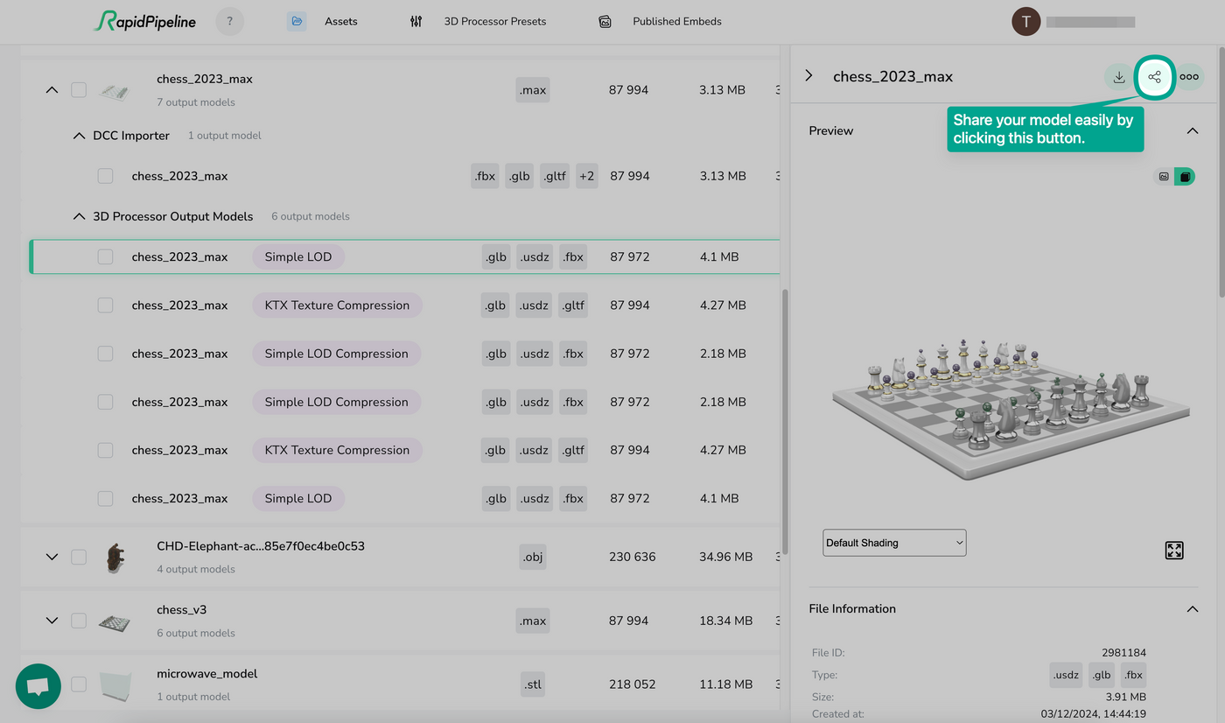The height and width of the screenshot is (723, 1225).
Task: Click the .obj format tag
Action: (532, 557)
